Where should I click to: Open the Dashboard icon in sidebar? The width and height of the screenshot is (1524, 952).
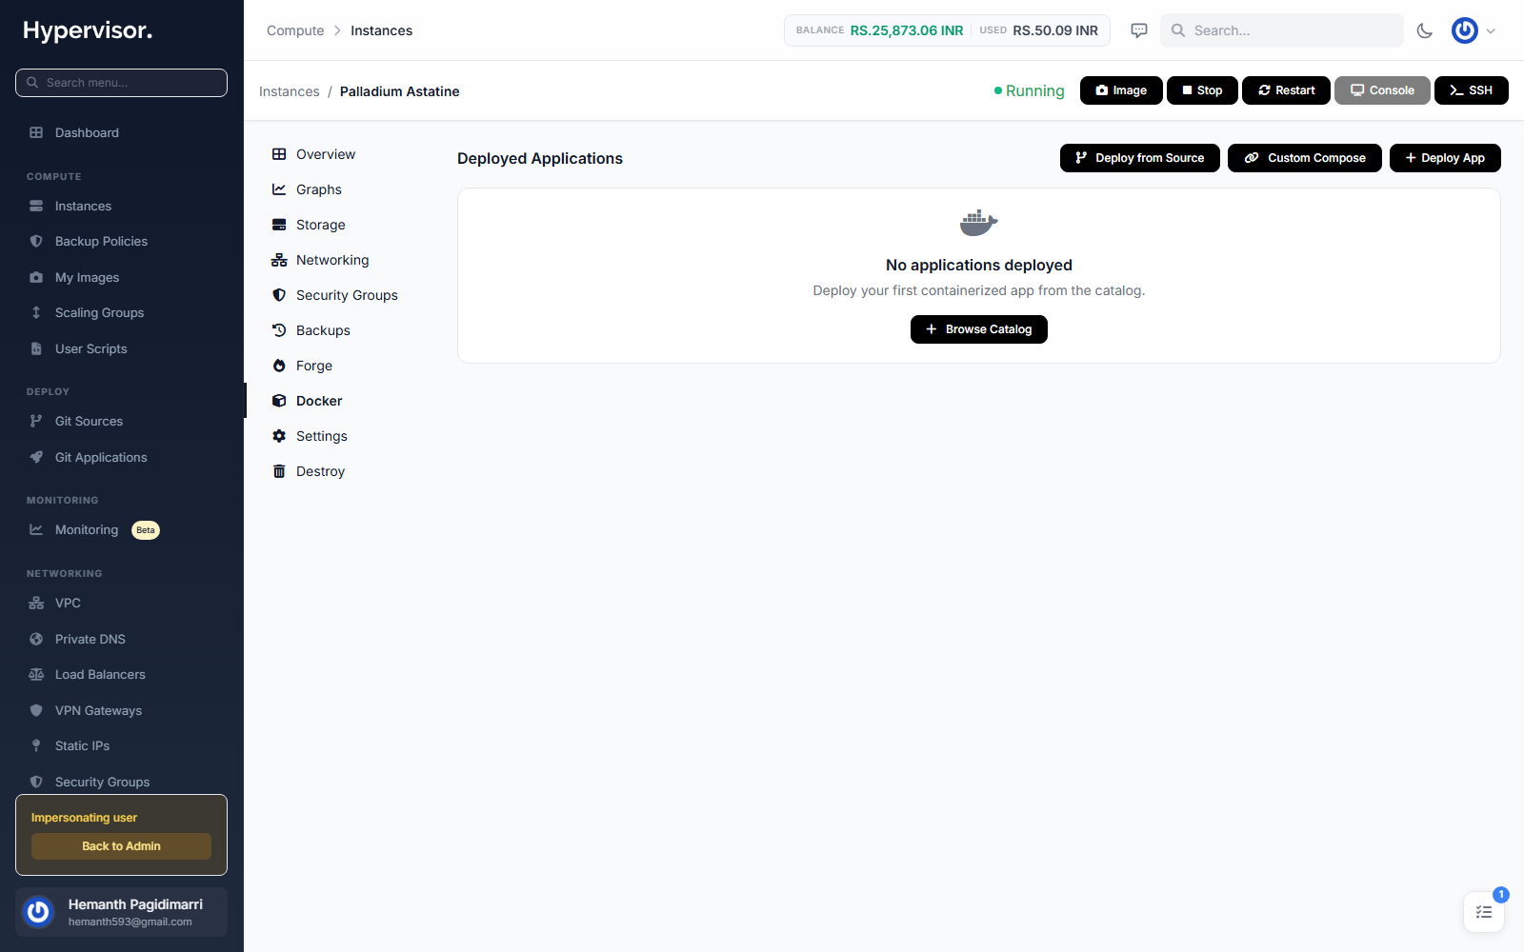point(36,132)
